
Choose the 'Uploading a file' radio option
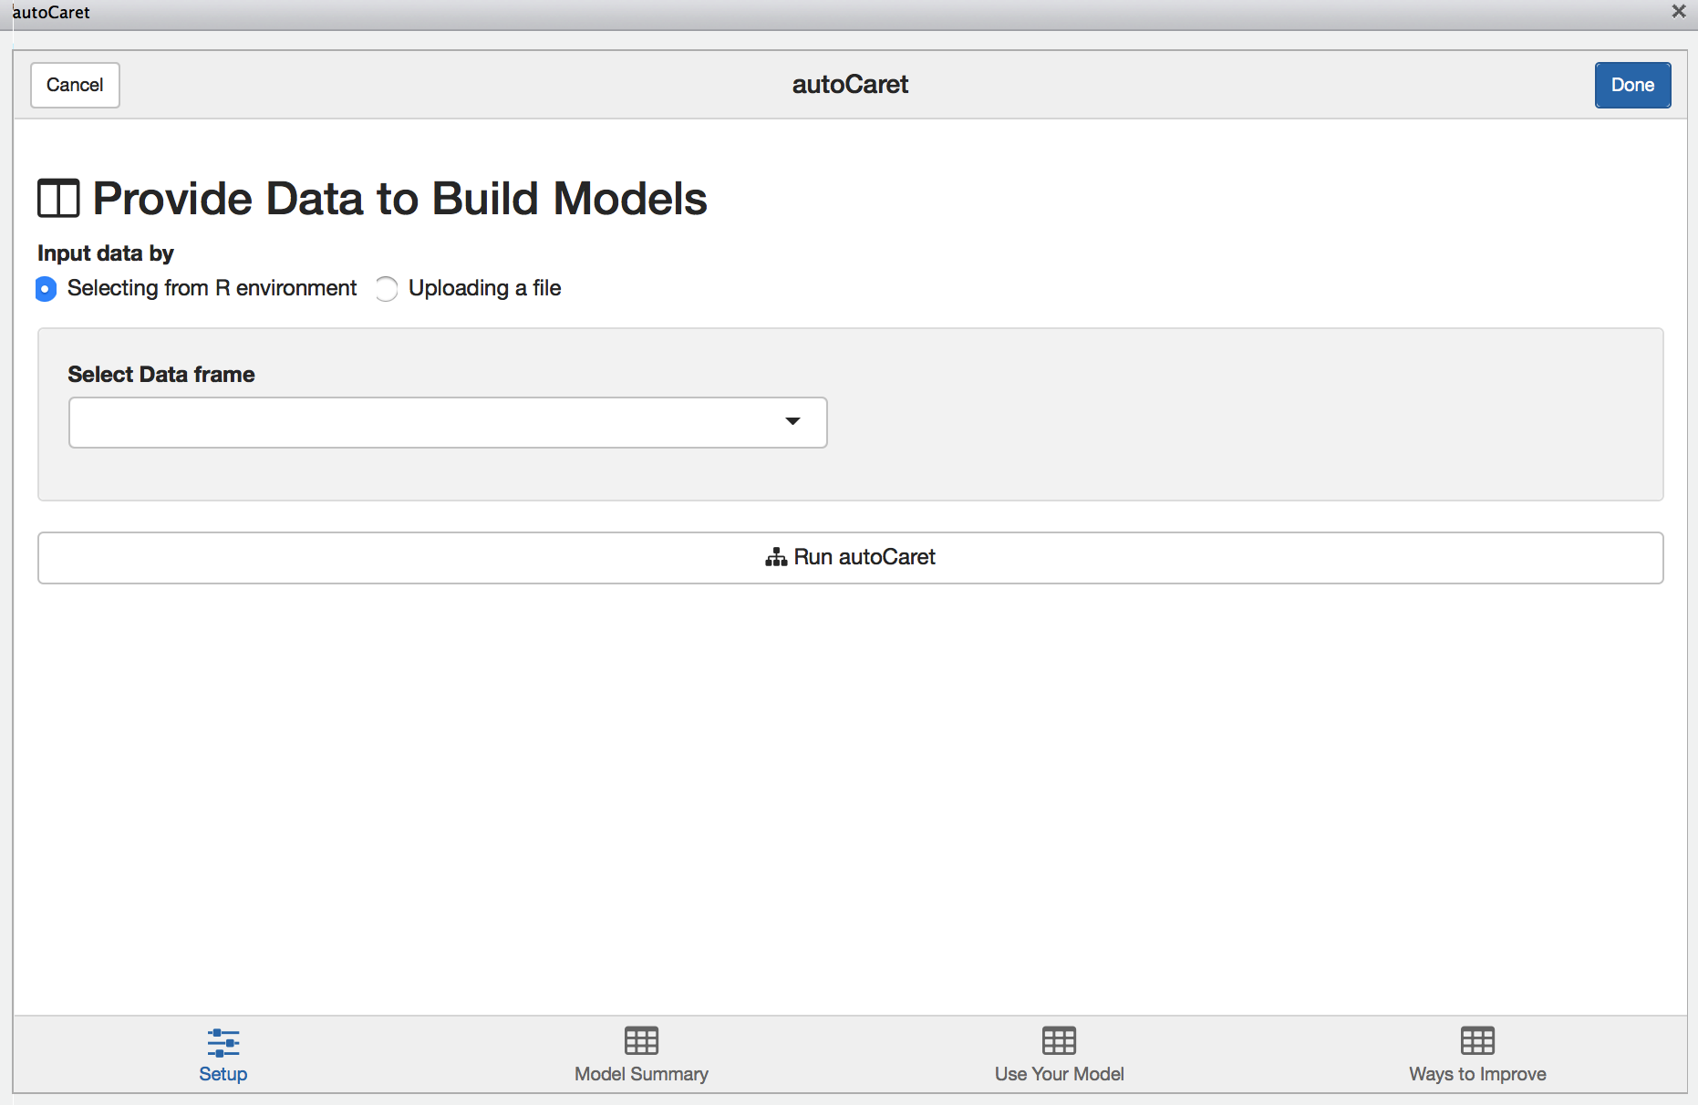[387, 289]
